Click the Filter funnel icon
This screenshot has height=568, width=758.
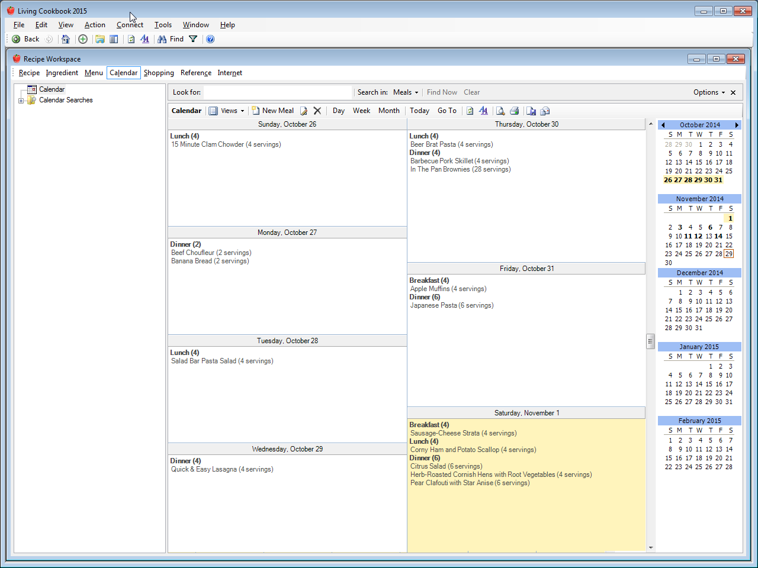pos(193,39)
